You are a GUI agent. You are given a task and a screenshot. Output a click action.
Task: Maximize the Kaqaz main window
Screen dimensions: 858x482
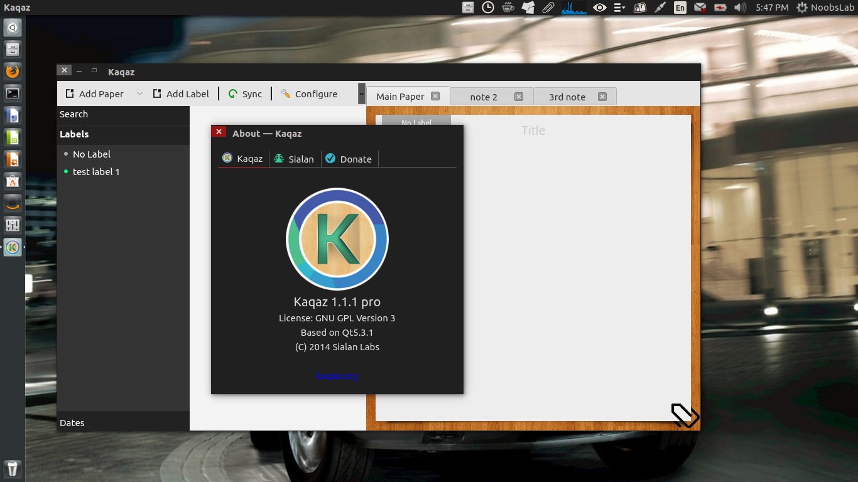(x=94, y=70)
